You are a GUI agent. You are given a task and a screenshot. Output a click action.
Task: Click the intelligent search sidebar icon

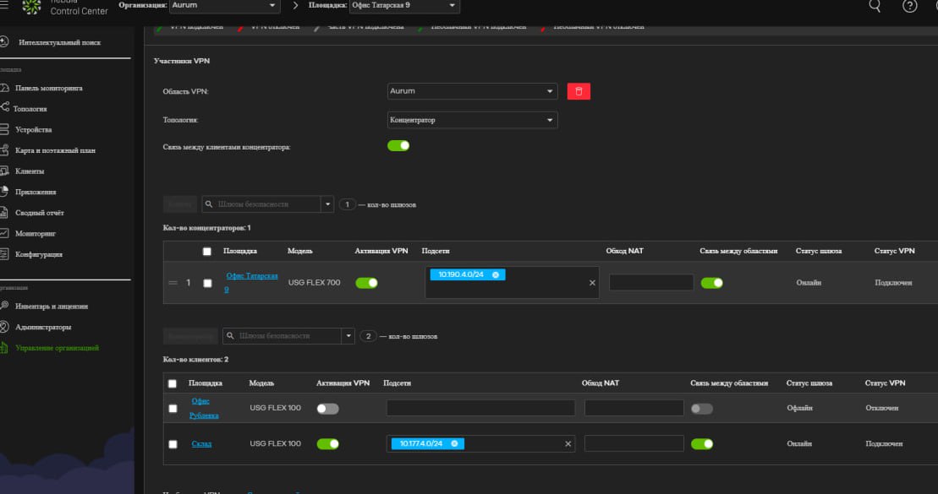[x=4, y=42]
